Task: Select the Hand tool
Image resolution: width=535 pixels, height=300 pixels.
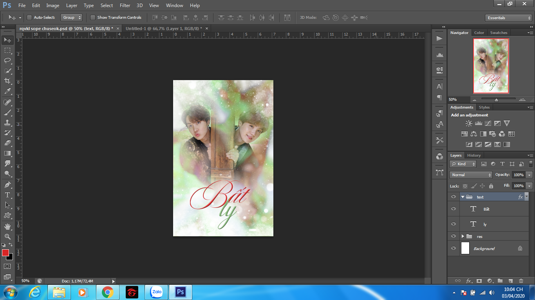Action: pyautogui.click(x=7, y=226)
